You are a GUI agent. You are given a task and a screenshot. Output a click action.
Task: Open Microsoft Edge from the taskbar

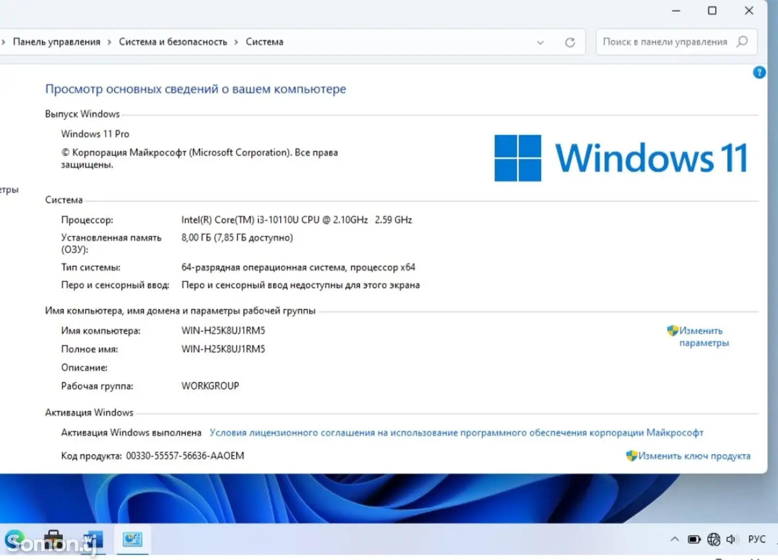pyautogui.click(x=15, y=540)
